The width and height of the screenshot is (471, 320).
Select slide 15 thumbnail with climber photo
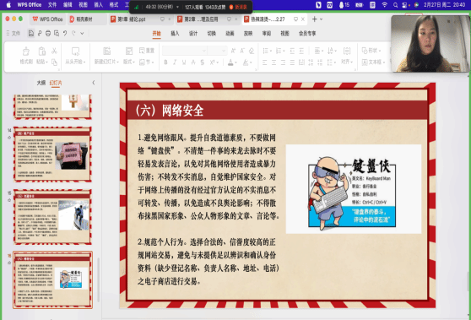coord(52,217)
